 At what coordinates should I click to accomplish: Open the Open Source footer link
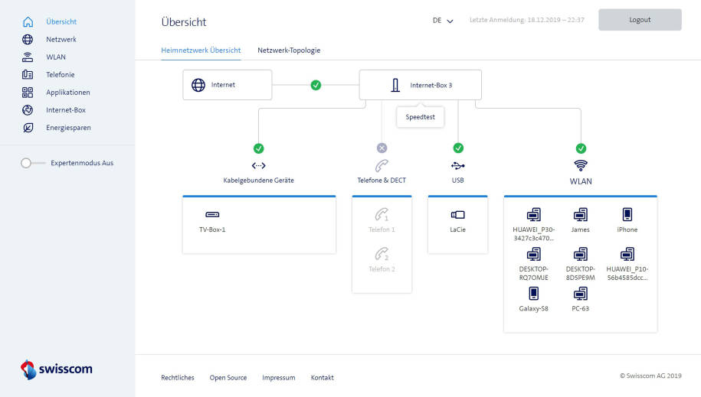click(x=228, y=378)
